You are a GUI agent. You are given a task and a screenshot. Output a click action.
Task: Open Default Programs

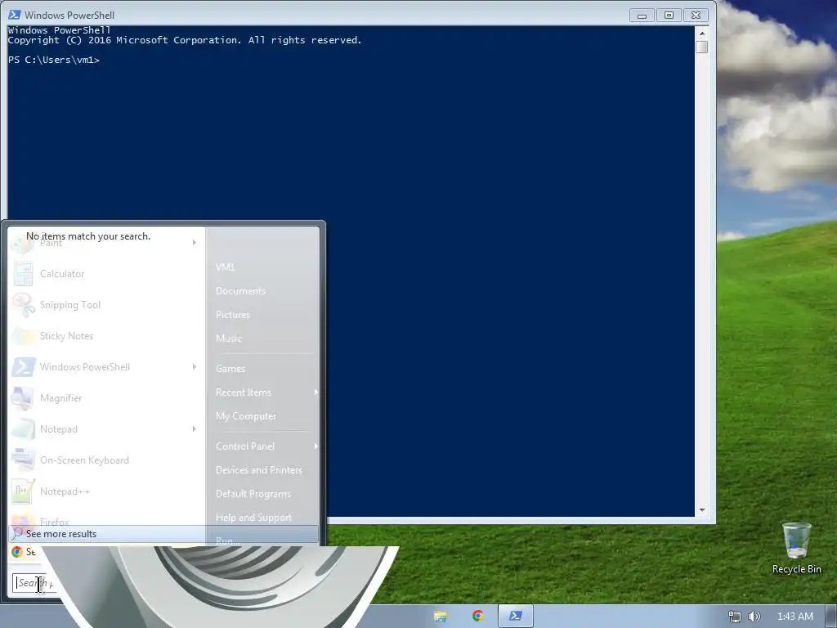coord(253,494)
